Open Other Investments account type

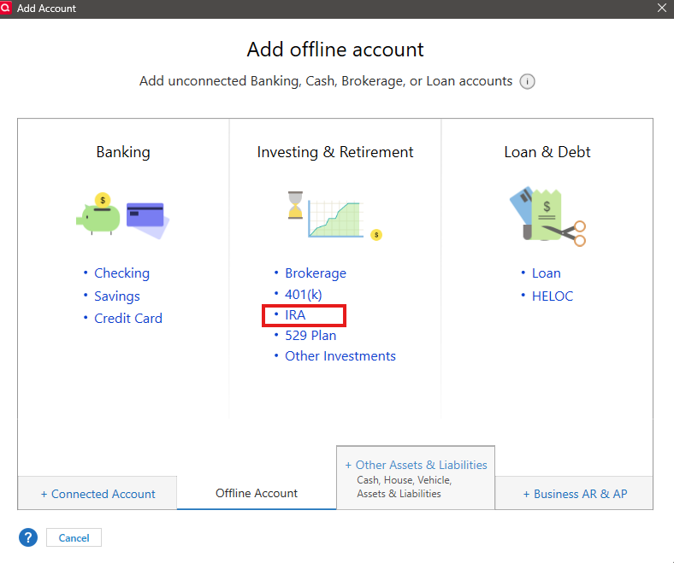(x=340, y=356)
